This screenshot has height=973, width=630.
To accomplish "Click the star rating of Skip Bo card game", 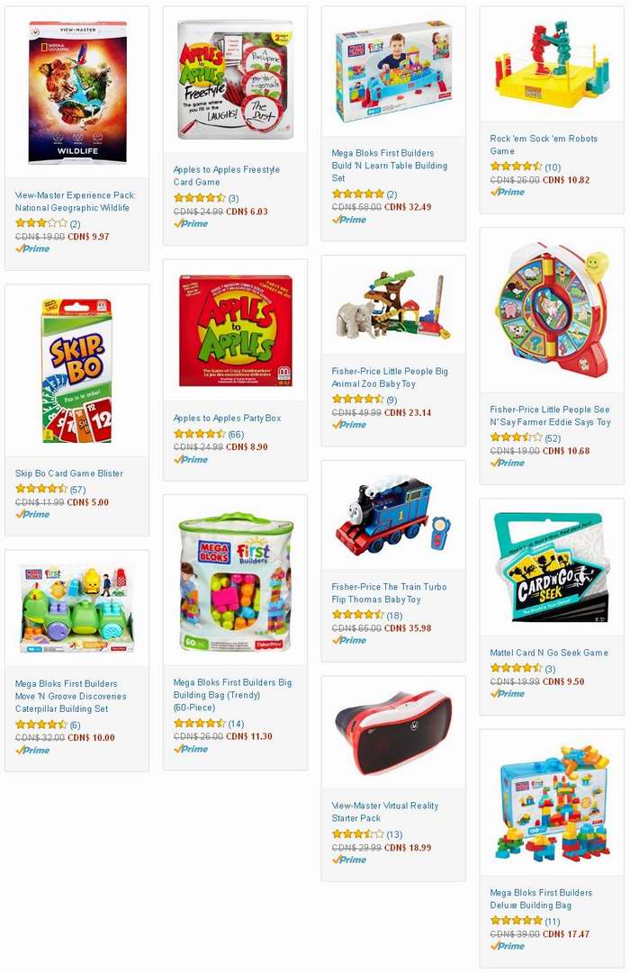I will [41, 490].
